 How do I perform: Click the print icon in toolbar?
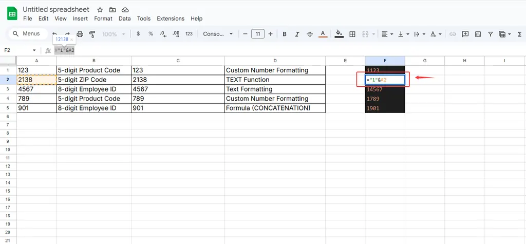[x=80, y=34]
